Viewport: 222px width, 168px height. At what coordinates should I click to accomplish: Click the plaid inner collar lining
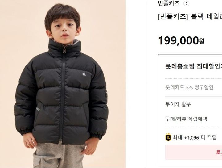(x=76, y=42)
